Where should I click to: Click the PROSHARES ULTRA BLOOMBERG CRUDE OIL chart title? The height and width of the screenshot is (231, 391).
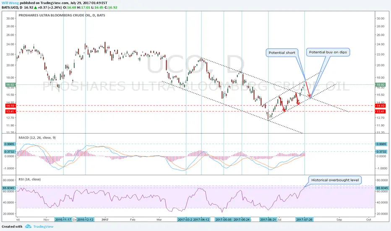coord(62,15)
